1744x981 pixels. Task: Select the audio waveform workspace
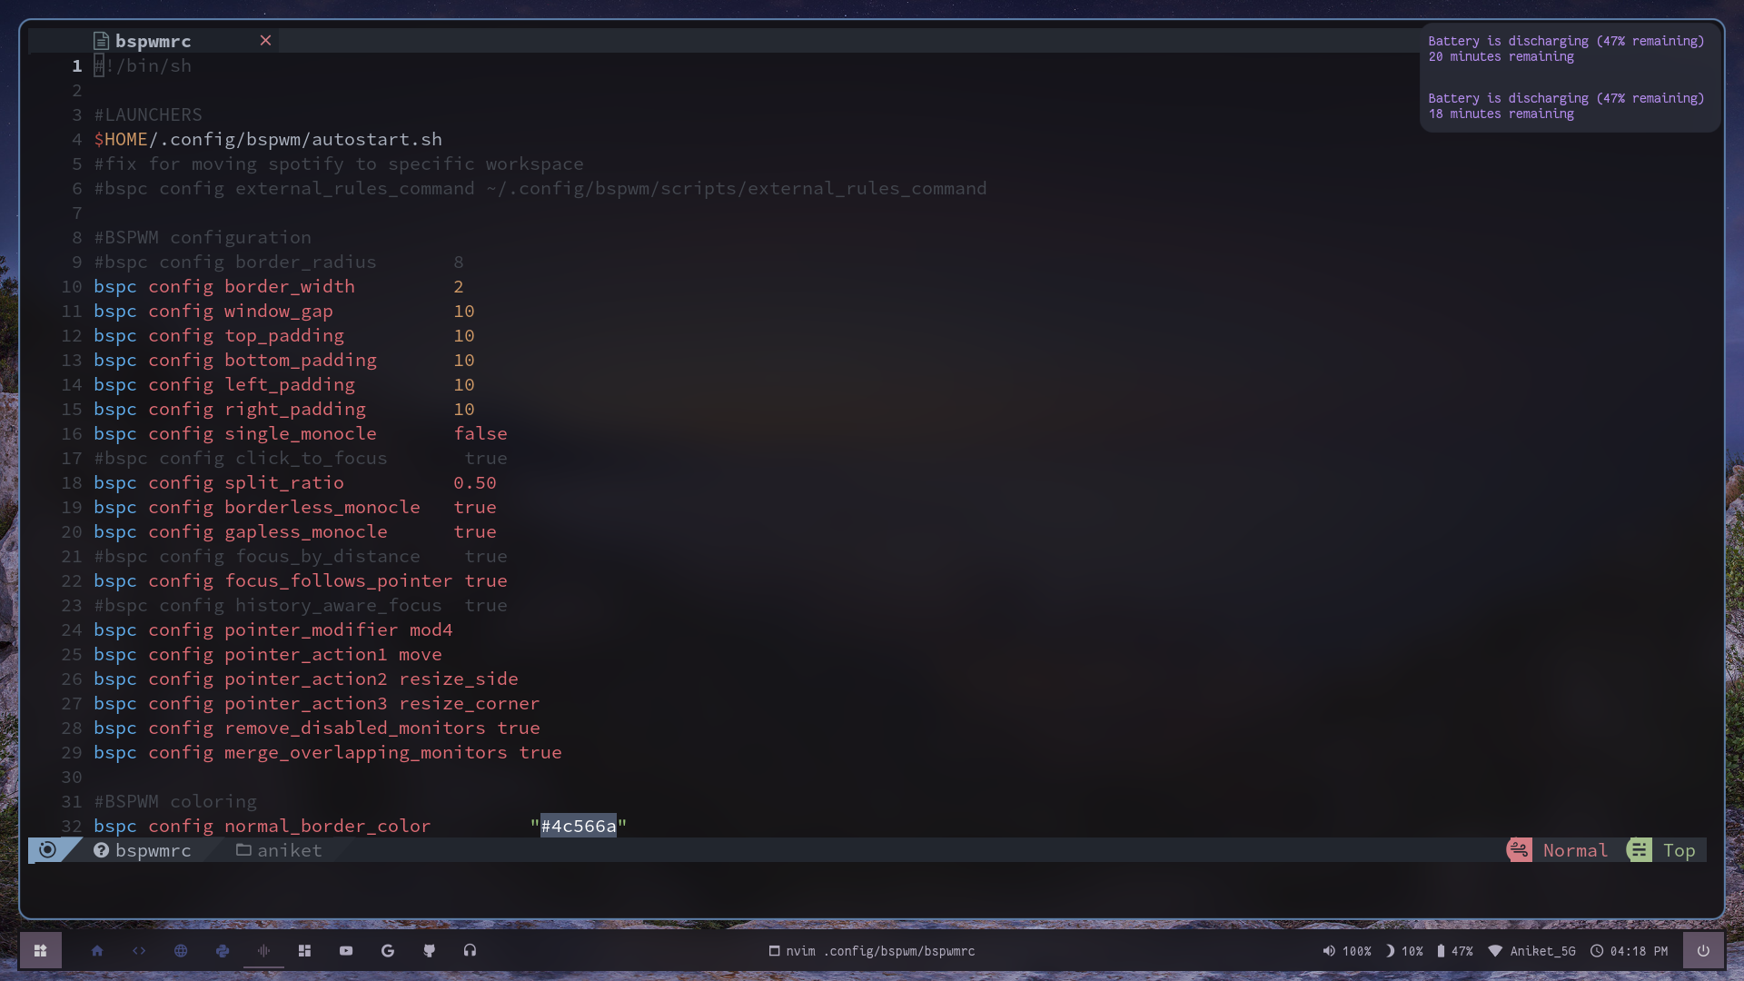pyautogui.click(x=263, y=951)
